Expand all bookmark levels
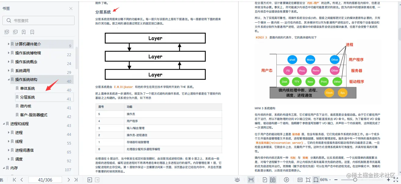 pos(7,32)
